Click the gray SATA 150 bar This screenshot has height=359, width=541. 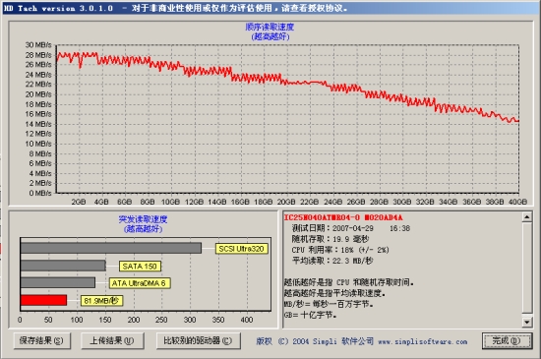point(63,266)
